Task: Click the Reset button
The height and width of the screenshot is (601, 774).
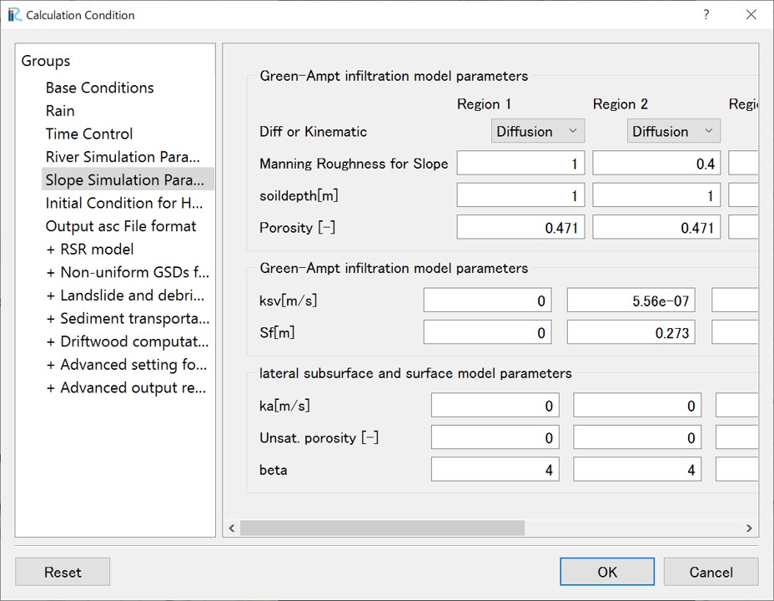Action: (x=63, y=572)
